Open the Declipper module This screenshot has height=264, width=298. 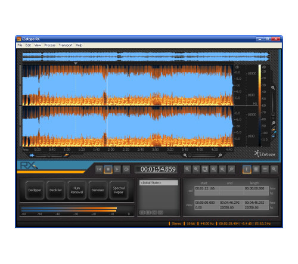click(x=35, y=190)
